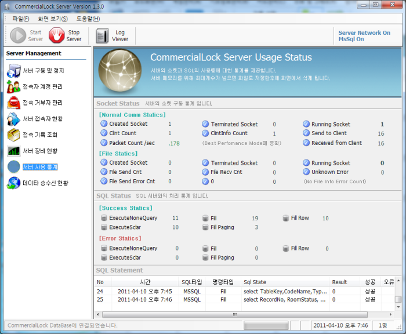Click the Sql State column header
This screenshot has width=406, height=334.
pyautogui.click(x=285, y=282)
